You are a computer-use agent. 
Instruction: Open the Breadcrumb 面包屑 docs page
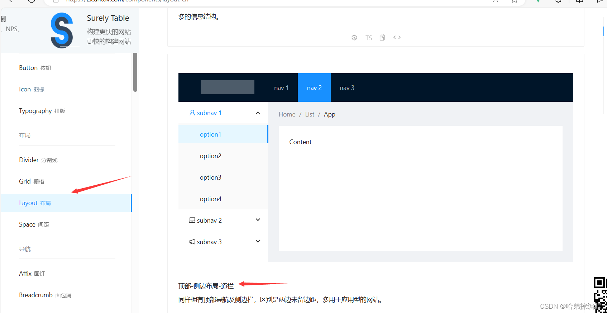click(x=66, y=295)
